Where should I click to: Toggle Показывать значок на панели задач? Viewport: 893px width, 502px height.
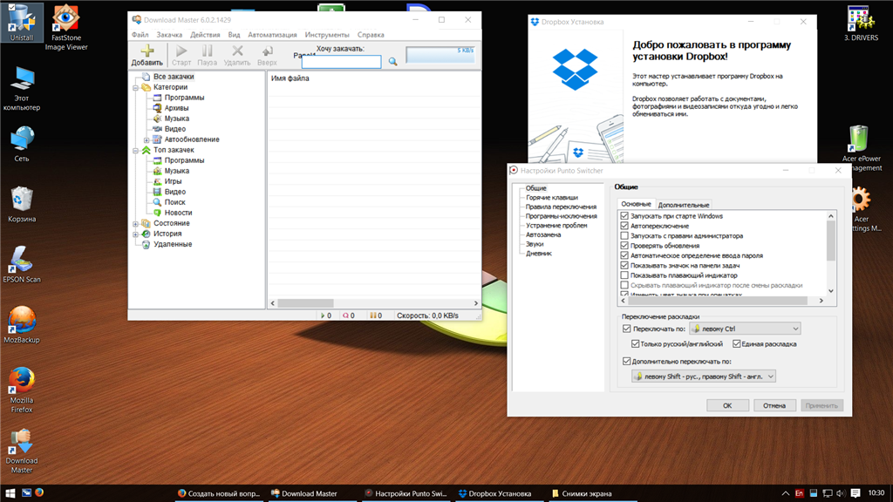[x=624, y=265]
